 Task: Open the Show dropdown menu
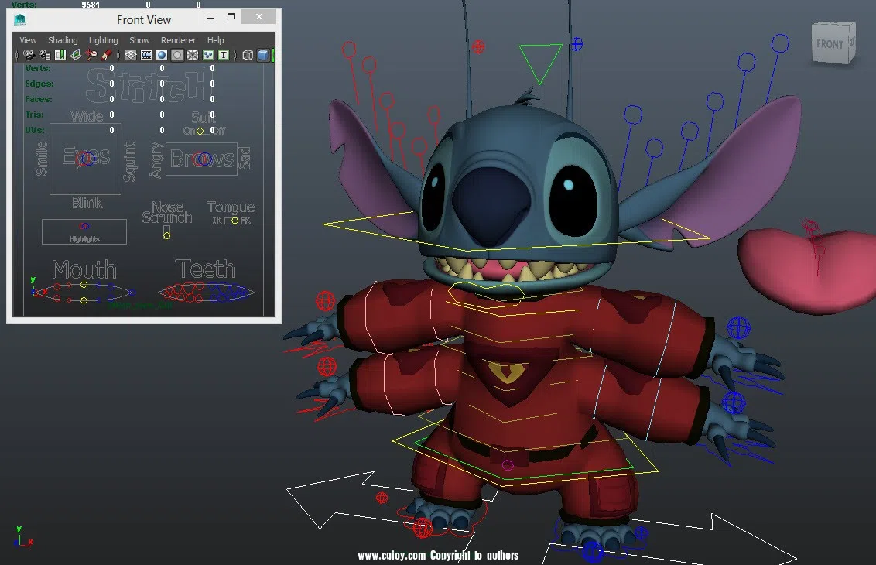(139, 40)
